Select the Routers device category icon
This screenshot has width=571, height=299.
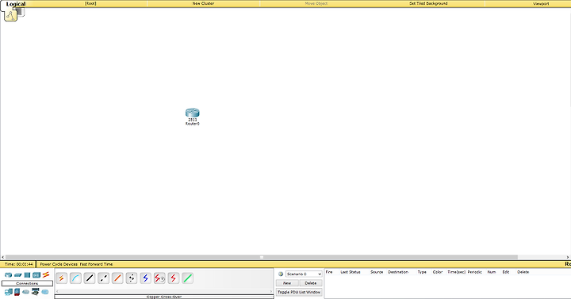click(8, 275)
